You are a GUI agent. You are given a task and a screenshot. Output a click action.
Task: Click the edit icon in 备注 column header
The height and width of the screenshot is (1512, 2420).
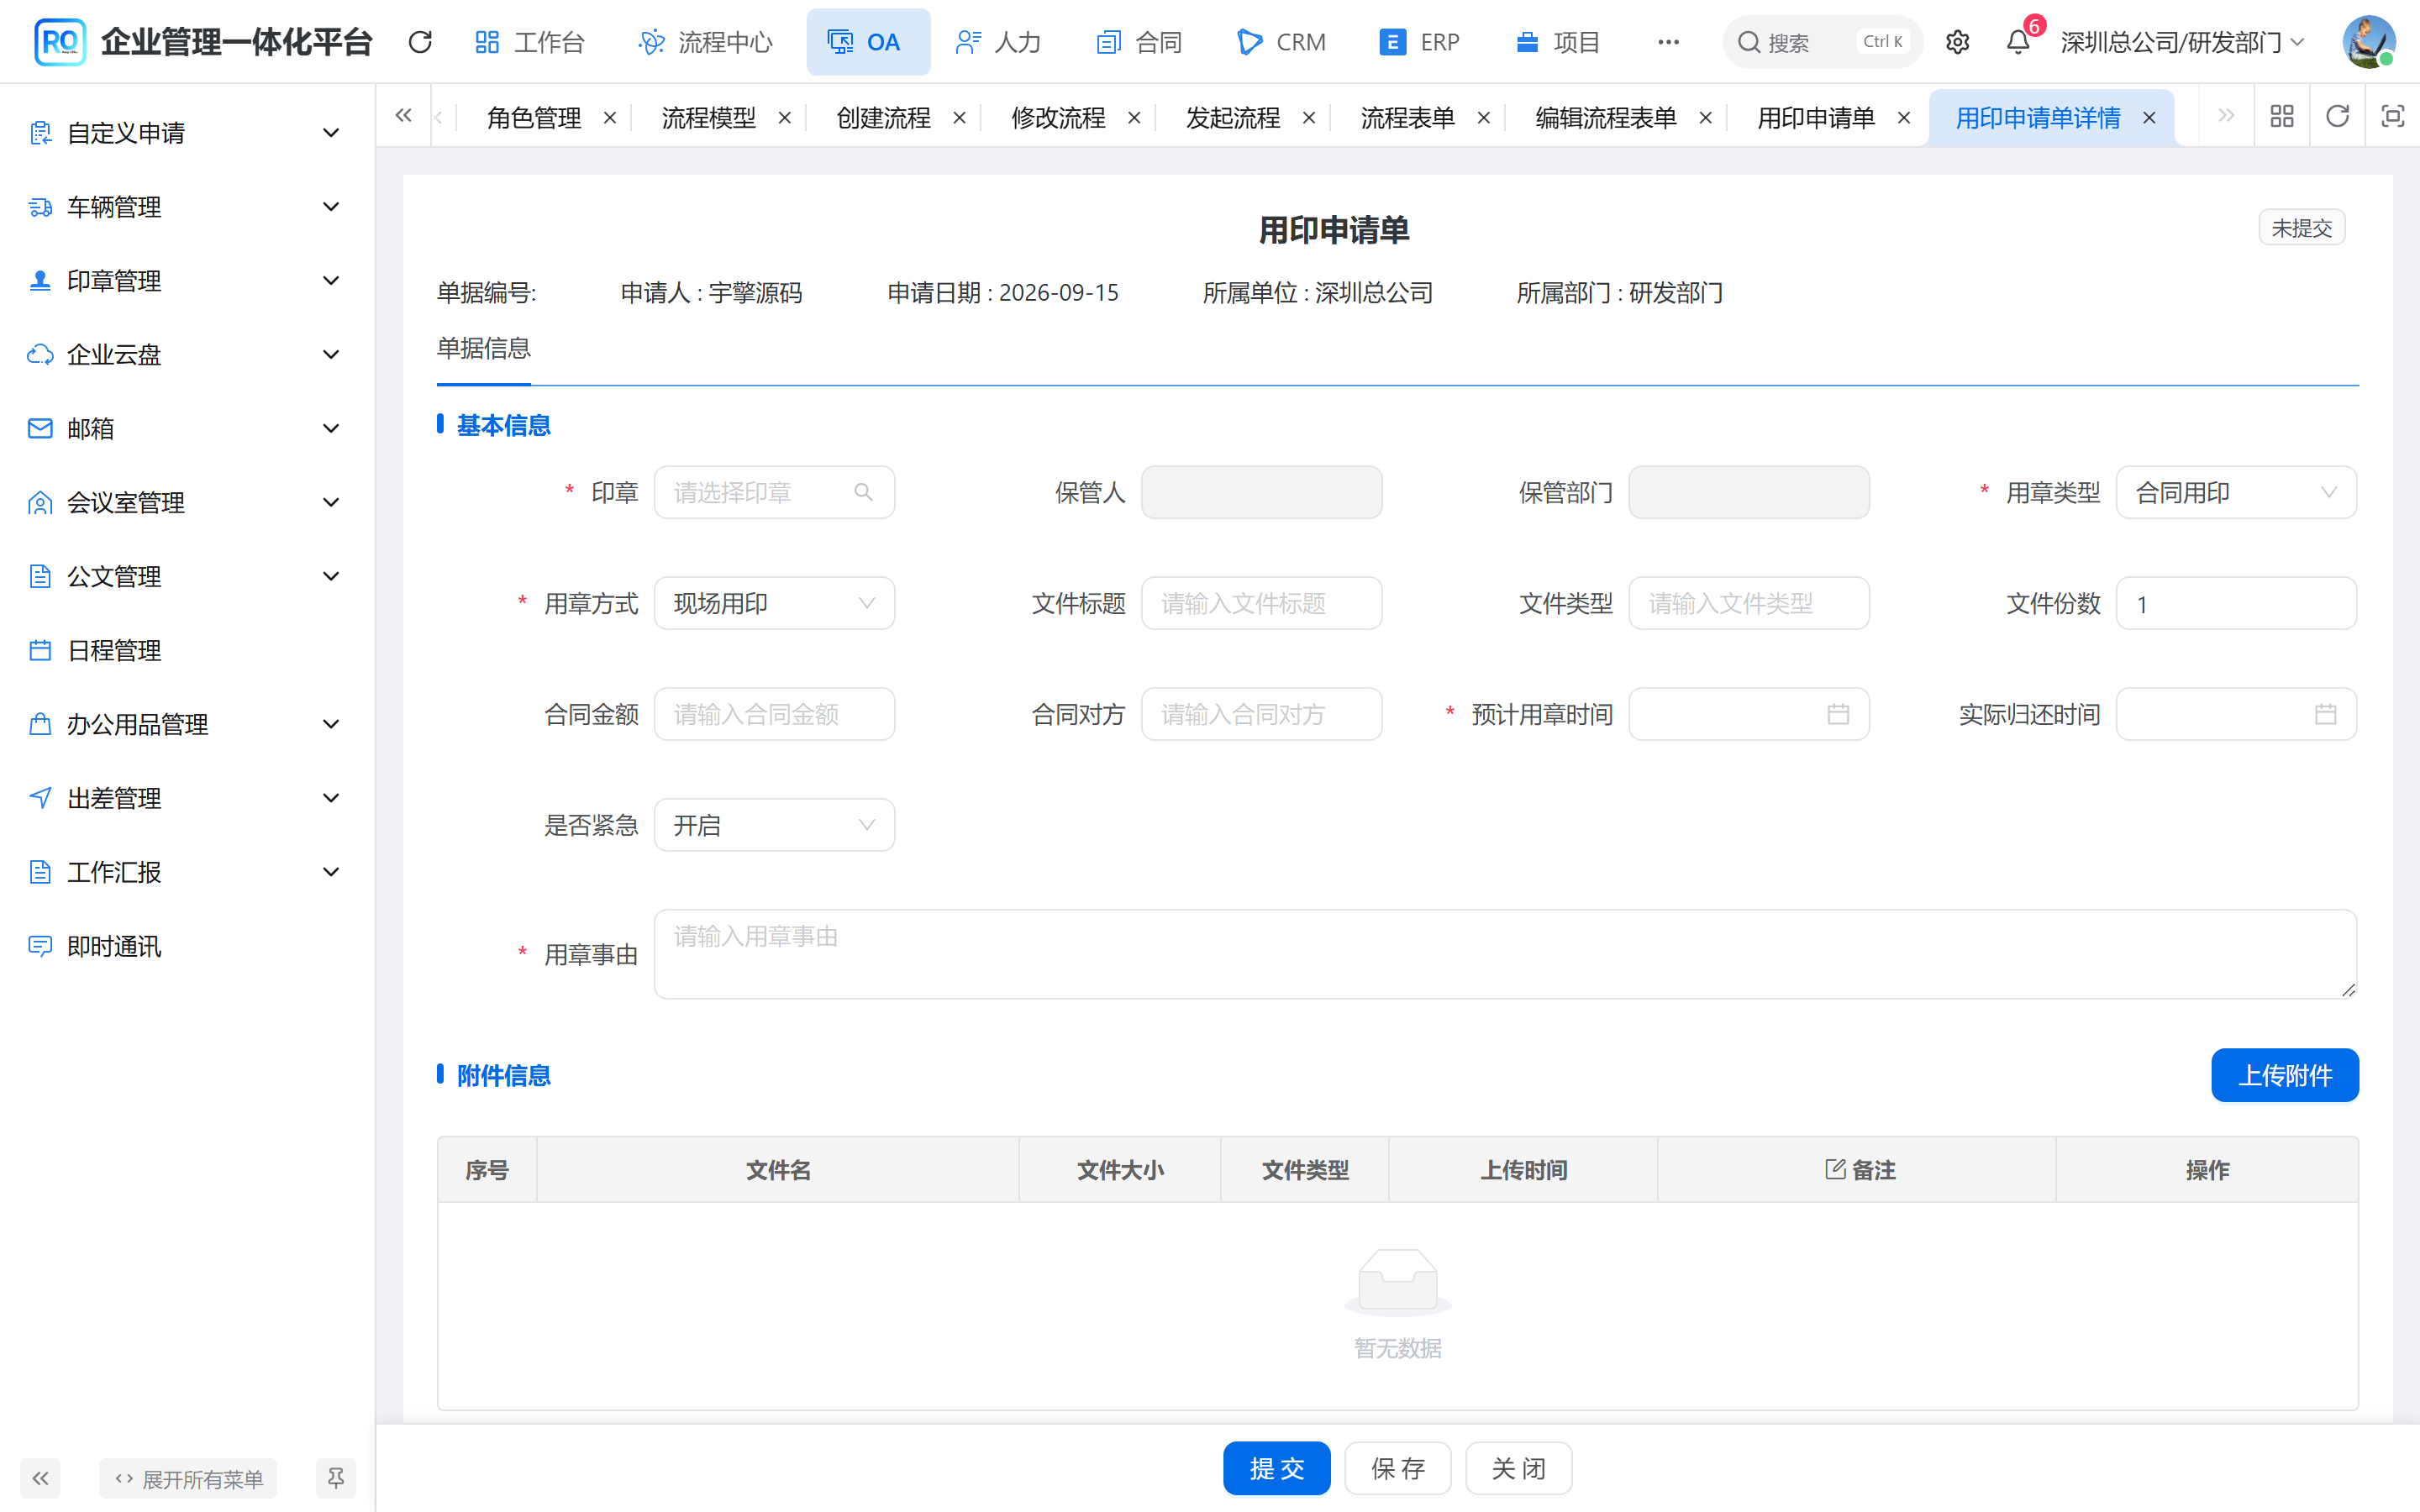click(1835, 1169)
